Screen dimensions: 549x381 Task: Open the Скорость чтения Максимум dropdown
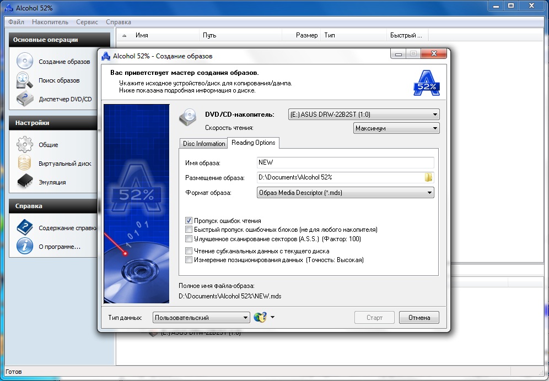click(x=396, y=128)
